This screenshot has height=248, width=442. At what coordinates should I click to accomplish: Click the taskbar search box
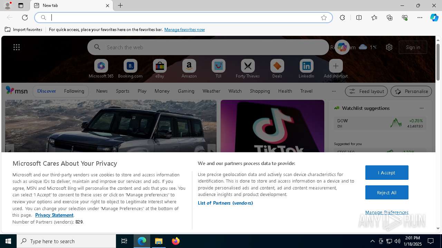[66, 241]
